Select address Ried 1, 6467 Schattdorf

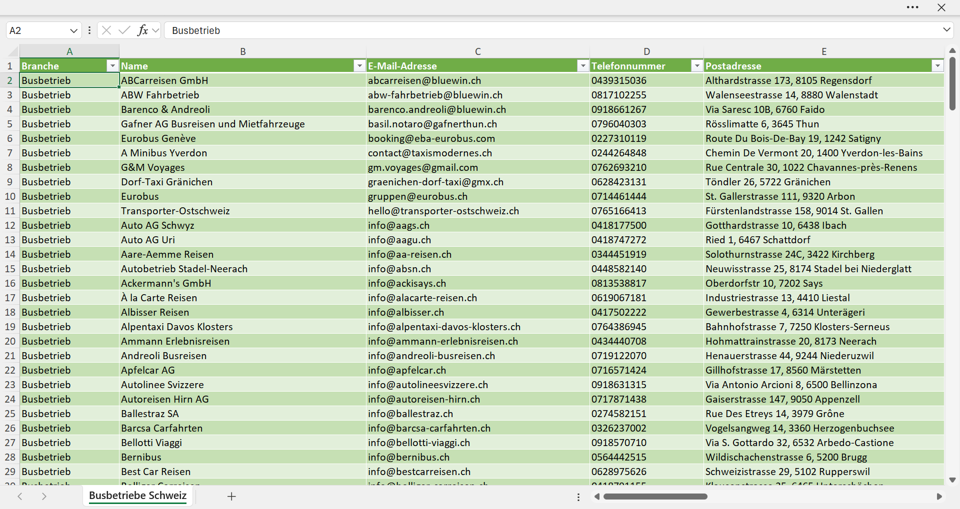(824, 240)
